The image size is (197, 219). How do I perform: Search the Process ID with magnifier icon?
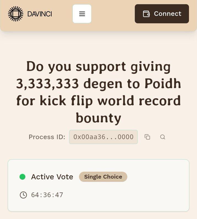point(162,137)
